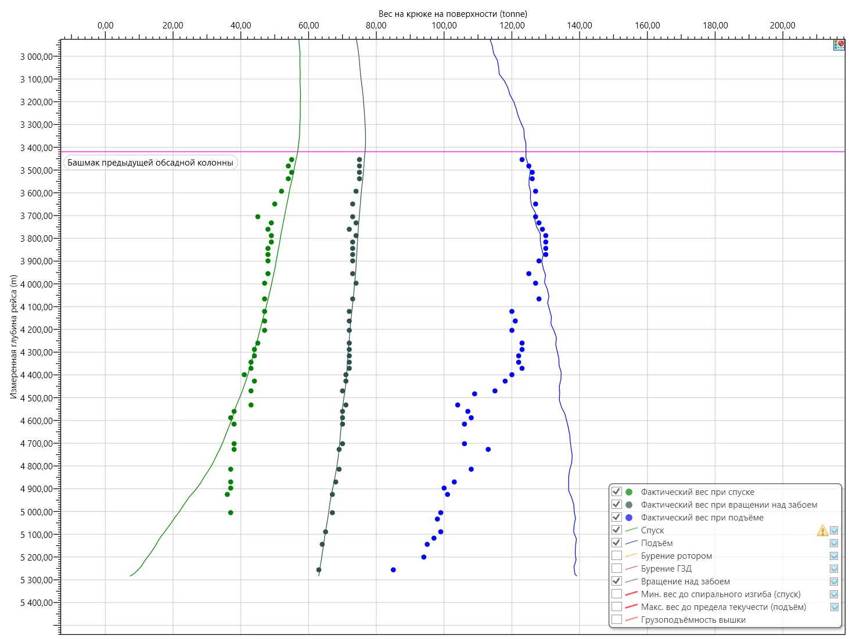Enable the Грузоподъёмность вышки checkbox
This screenshot has width=849, height=639.
pos(617,619)
